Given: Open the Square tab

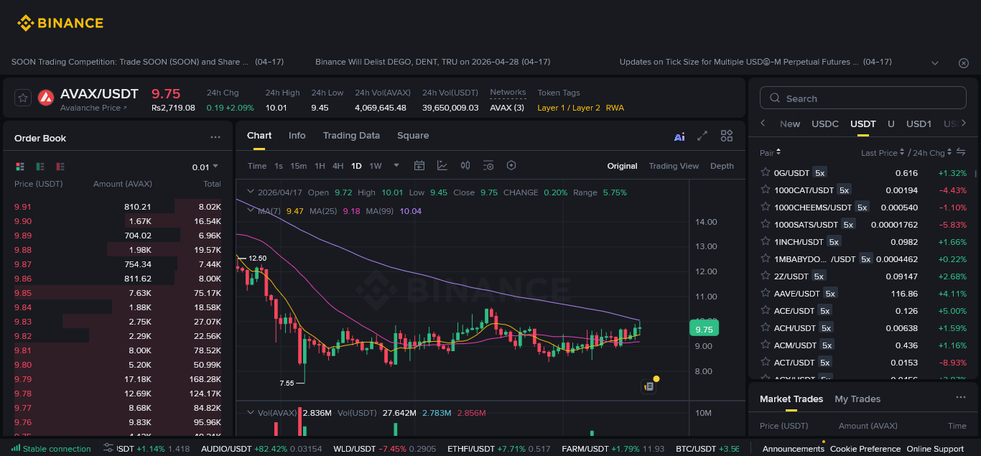Looking at the screenshot, I should (x=413, y=135).
